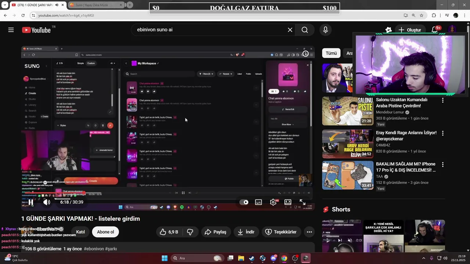Open the tab search dropdown arrow
The image size is (470, 264).
click(4, 5)
